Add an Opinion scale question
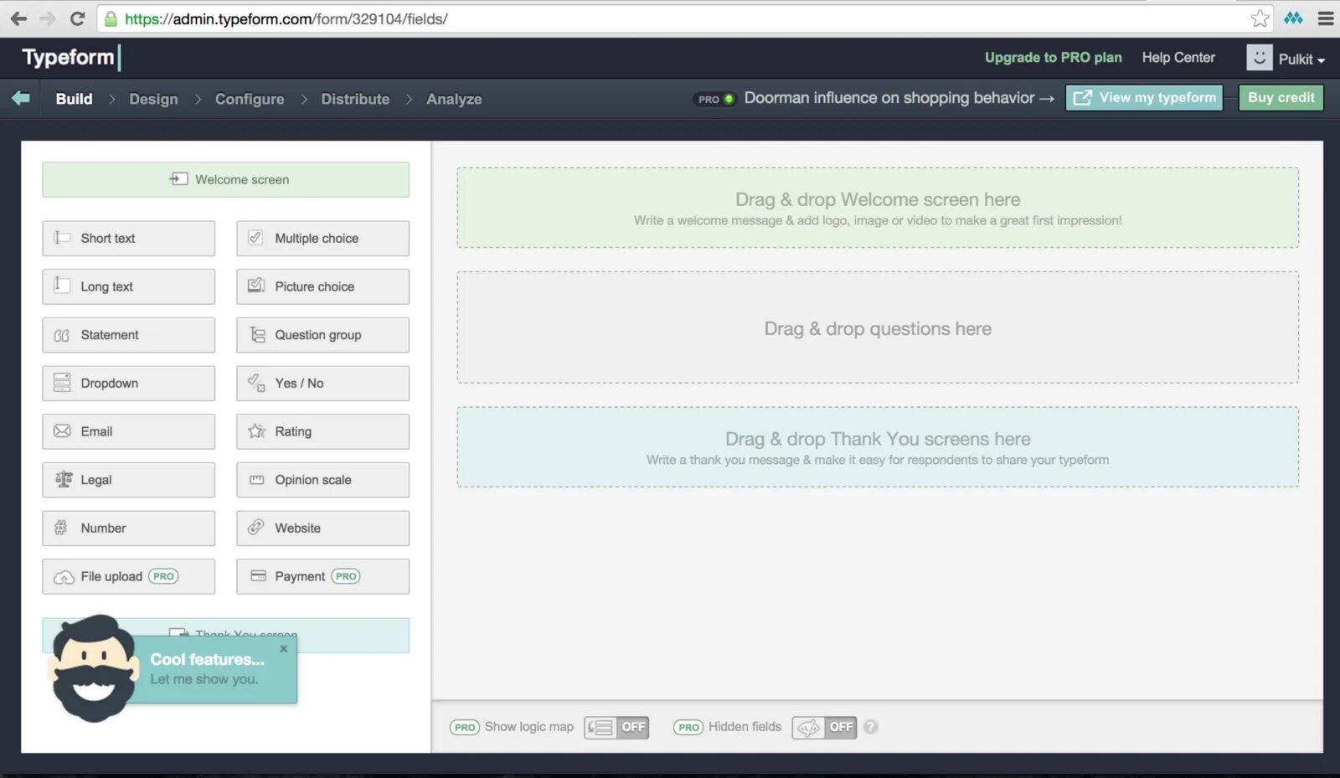1340x778 pixels. (x=322, y=480)
